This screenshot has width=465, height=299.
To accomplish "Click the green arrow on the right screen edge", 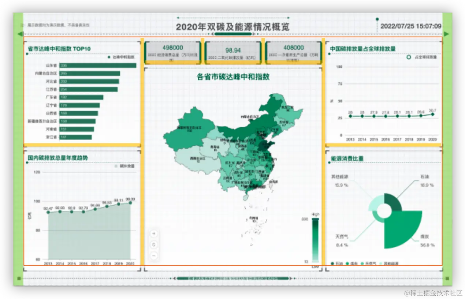I will [447, 33].
